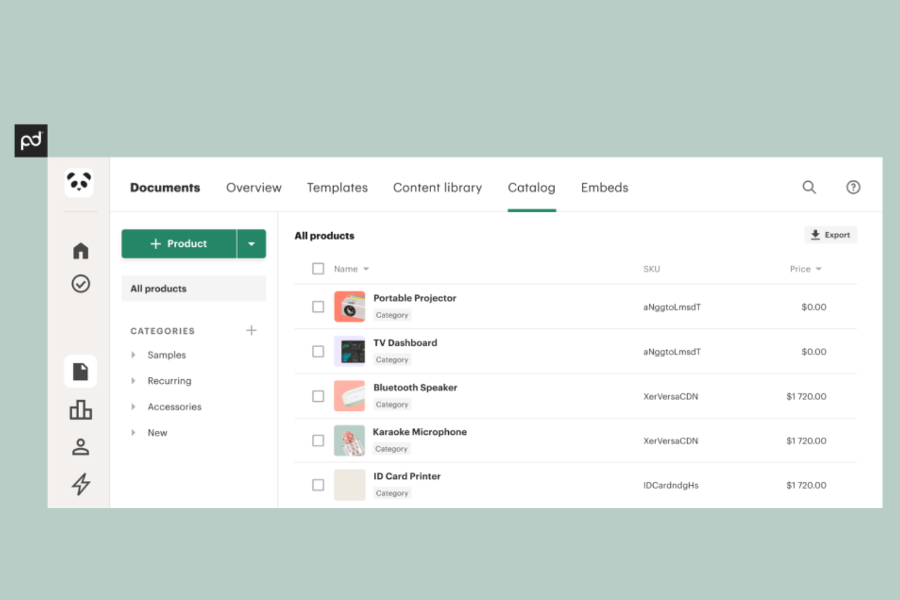
Task: Switch to the Templates tab
Action: pos(337,187)
